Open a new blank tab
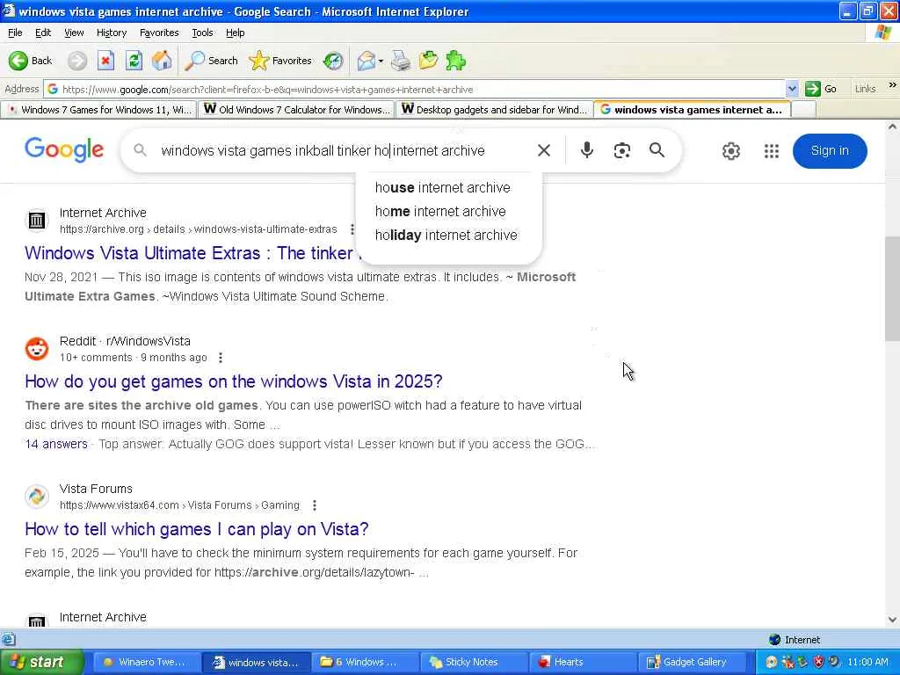Screen dimensions: 900x675 pyautogui.click(x=803, y=110)
